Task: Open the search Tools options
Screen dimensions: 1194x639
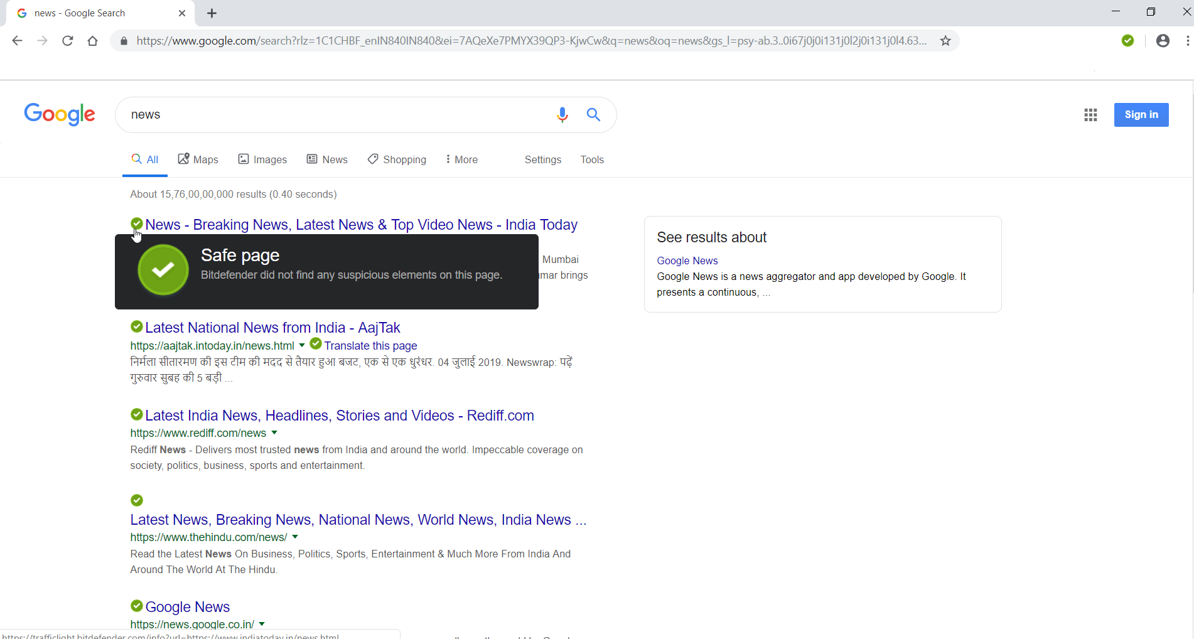Action: 592,159
